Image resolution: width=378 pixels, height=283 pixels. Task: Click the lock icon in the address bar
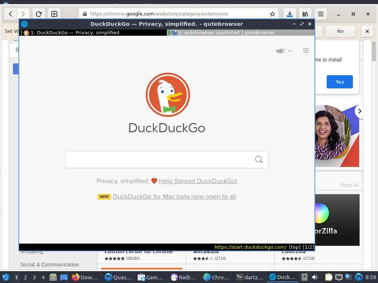[x=85, y=14]
